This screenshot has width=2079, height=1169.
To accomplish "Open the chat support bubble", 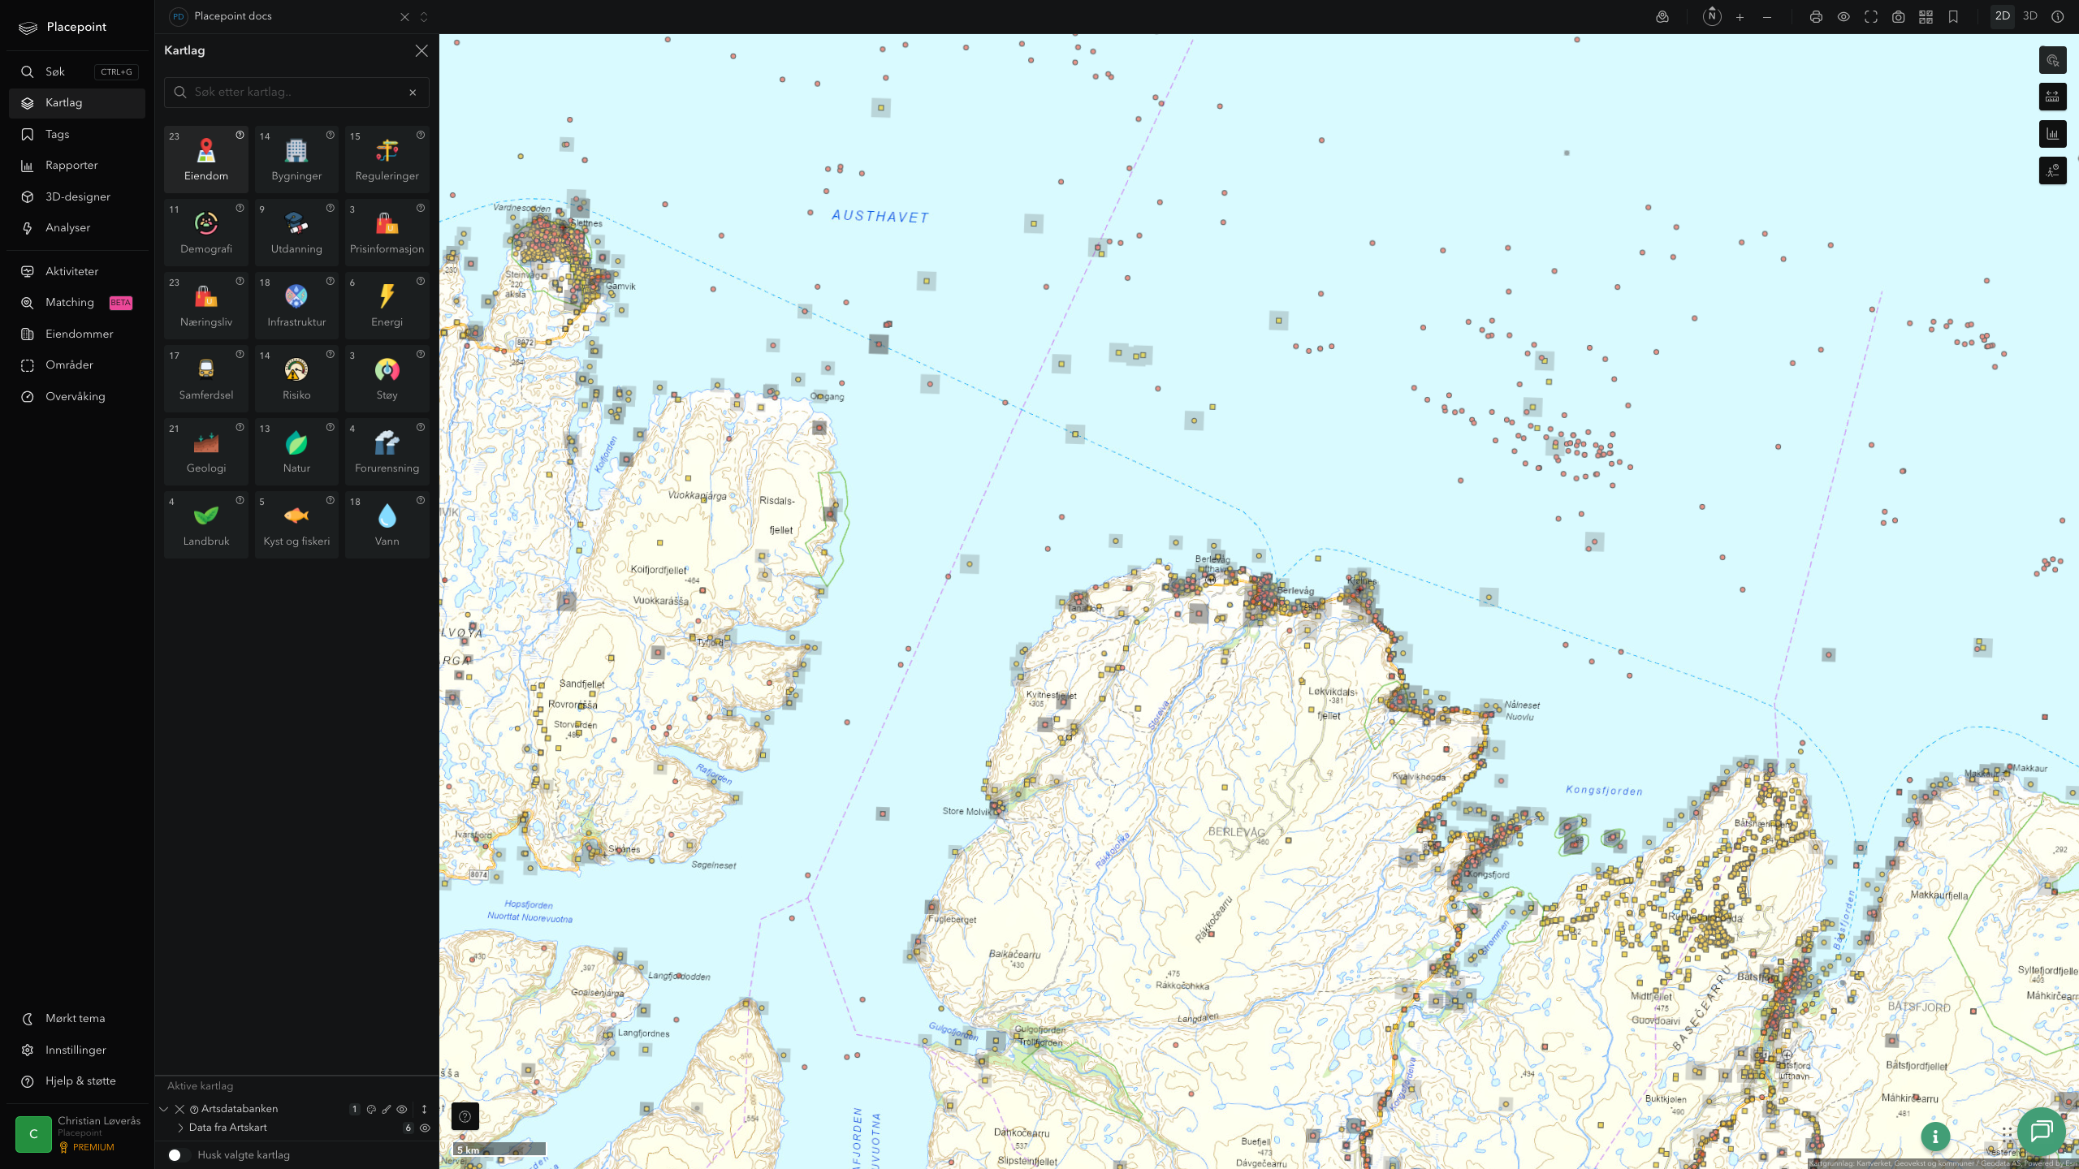I will tap(2041, 1131).
